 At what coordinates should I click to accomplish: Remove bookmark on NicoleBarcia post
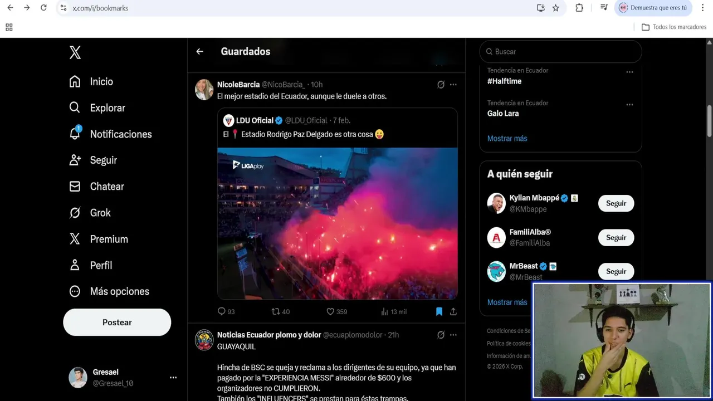[x=439, y=311]
